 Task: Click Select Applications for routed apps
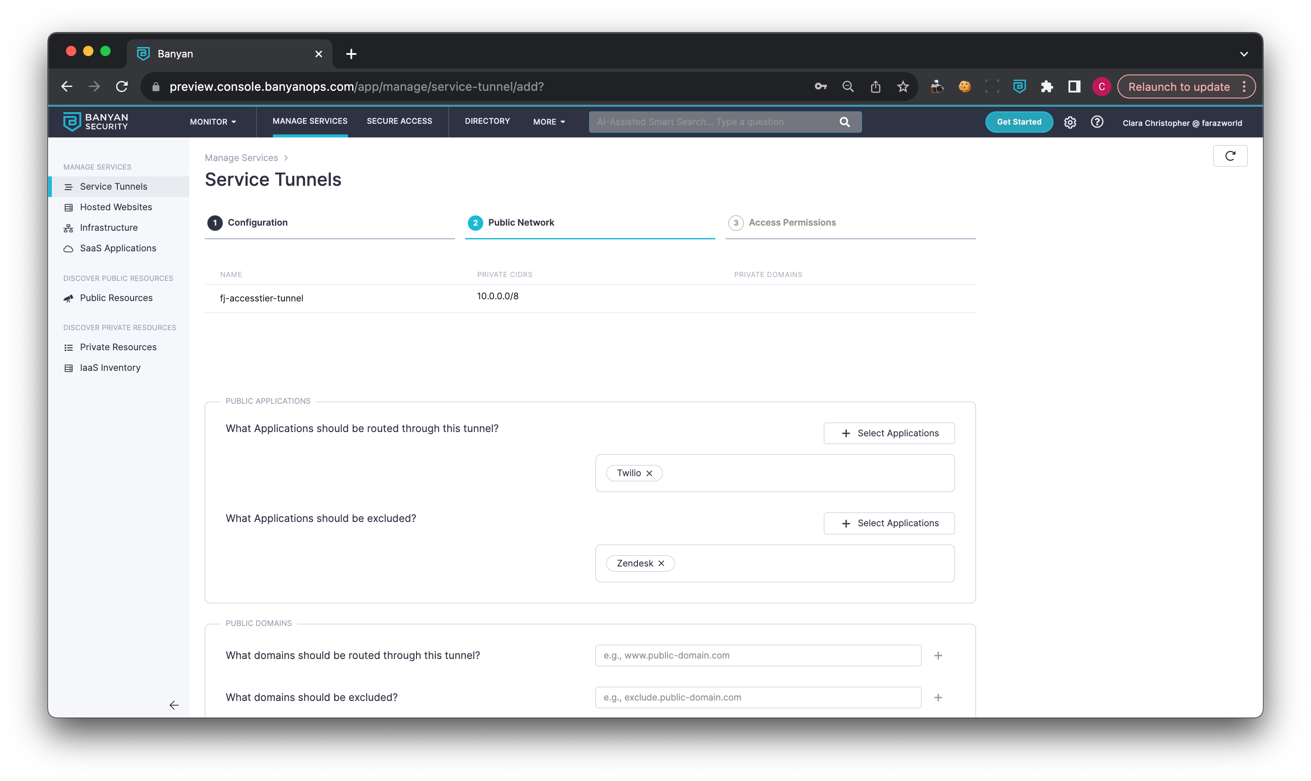pos(889,433)
